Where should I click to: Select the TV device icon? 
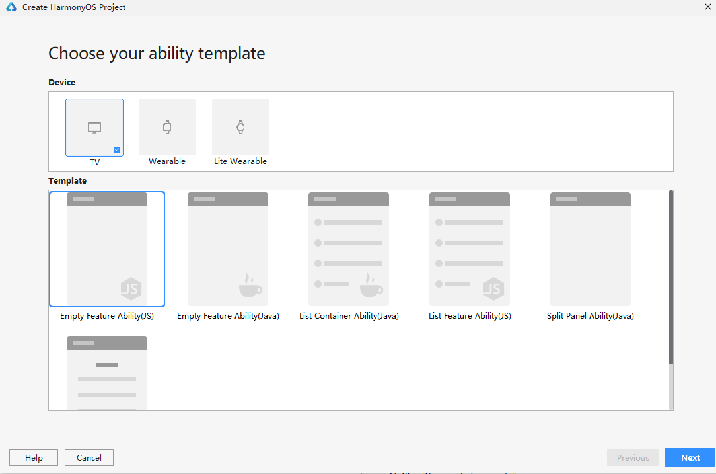point(94,128)
